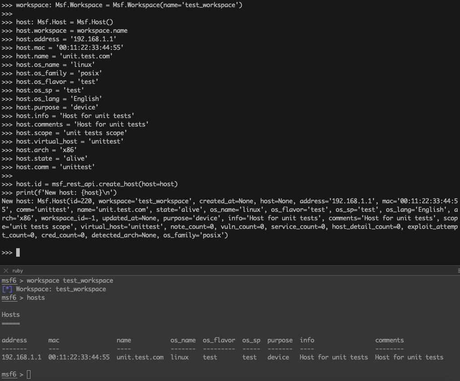Click the 00:11:22:33:44:55 cell in hosts table
Screen dimensions: 460x381
79,357
